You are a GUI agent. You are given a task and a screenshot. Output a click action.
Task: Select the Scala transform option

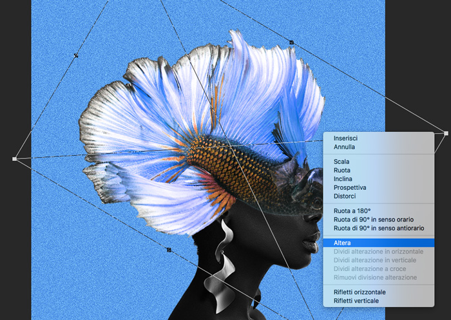[x=379, y=162]
